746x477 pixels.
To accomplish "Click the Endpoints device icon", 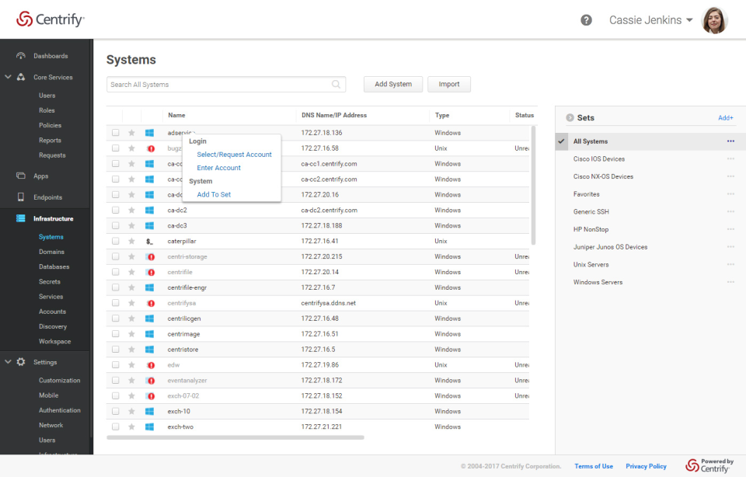I will 20,197.
